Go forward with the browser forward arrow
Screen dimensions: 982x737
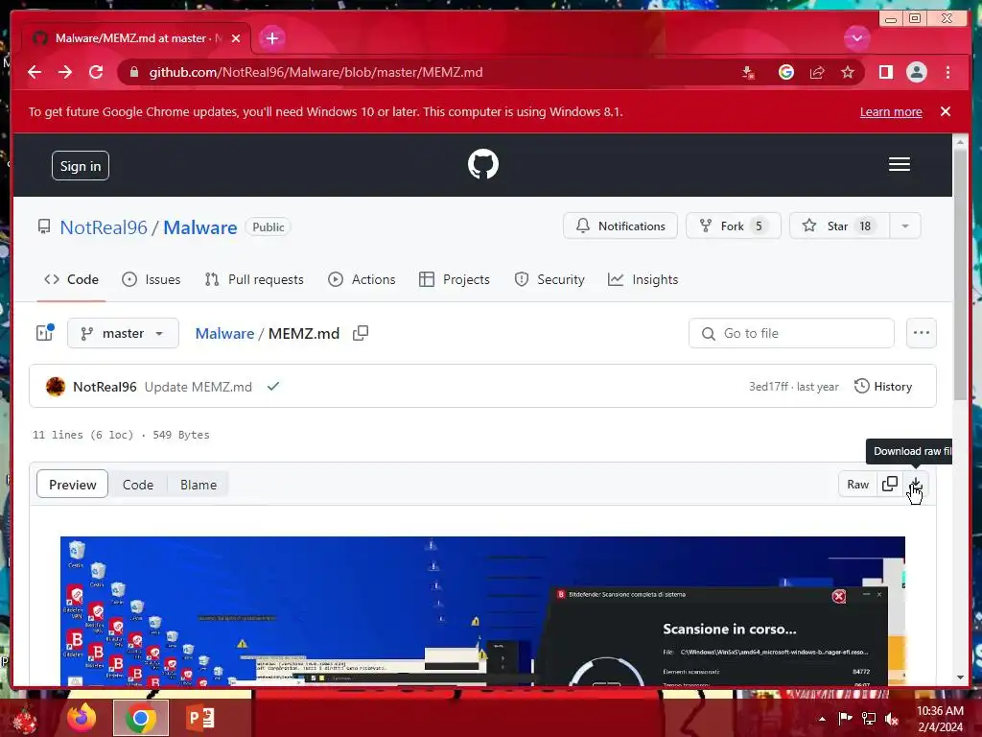[65, 72]
